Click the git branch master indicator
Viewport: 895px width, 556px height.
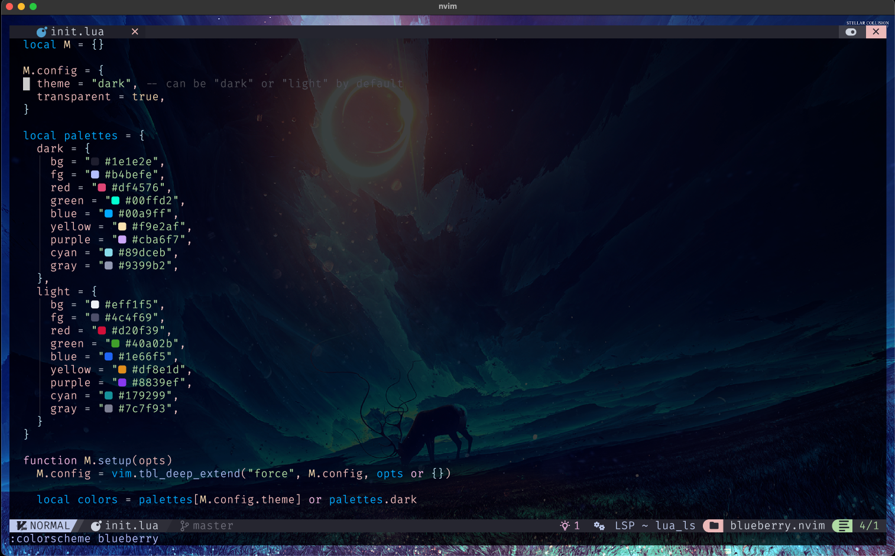tap(207, 526)
